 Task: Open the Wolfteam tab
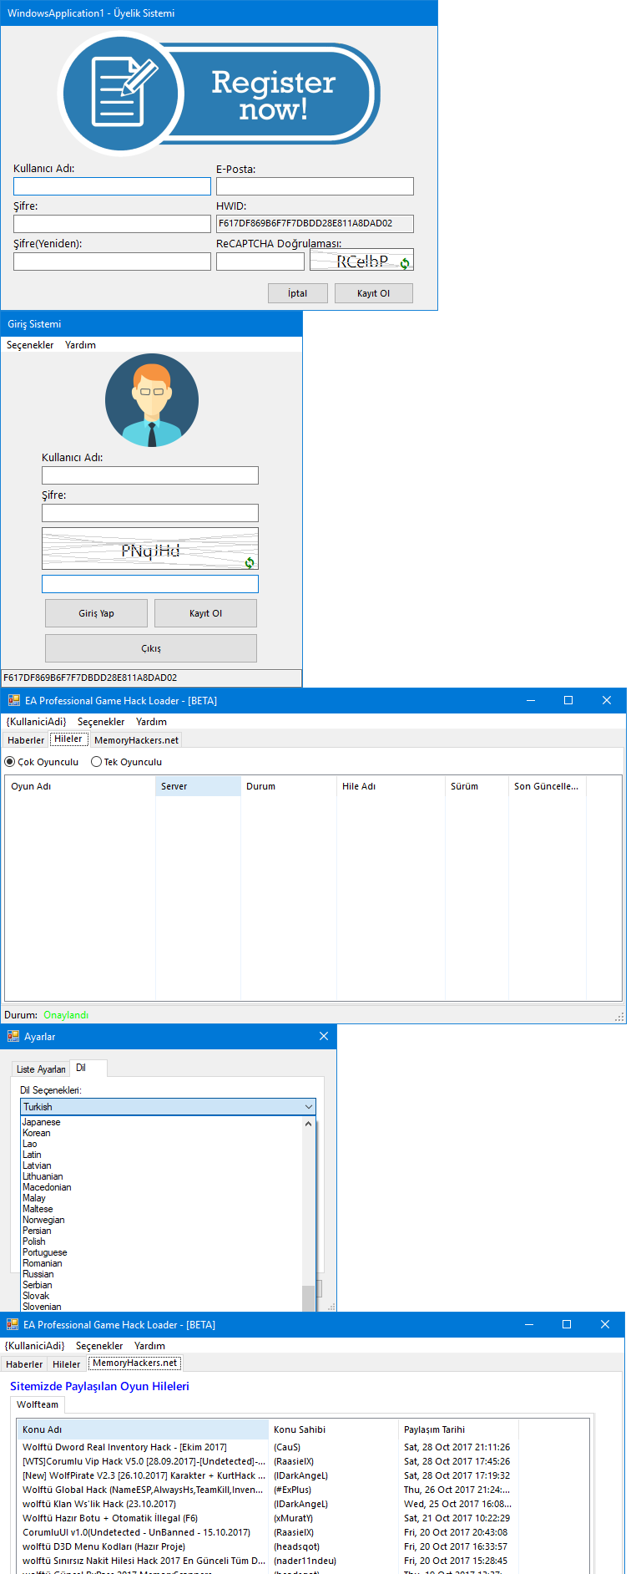[38, 1404]
